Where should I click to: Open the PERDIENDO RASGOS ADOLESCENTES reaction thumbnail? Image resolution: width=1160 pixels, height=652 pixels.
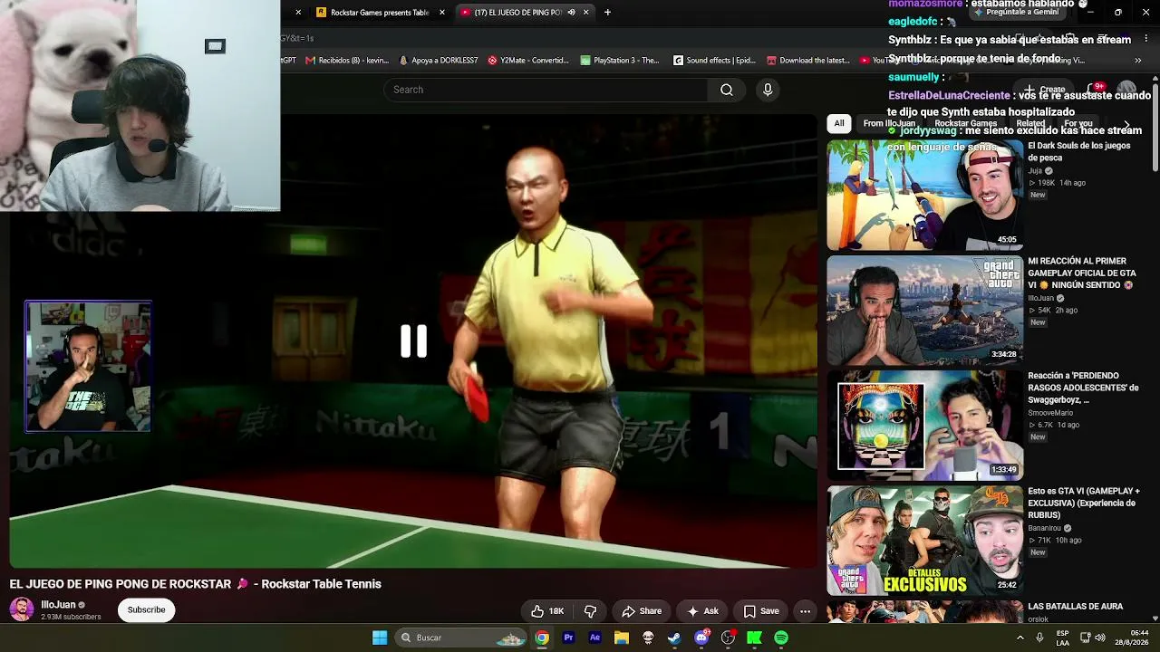tap(924, 426)
